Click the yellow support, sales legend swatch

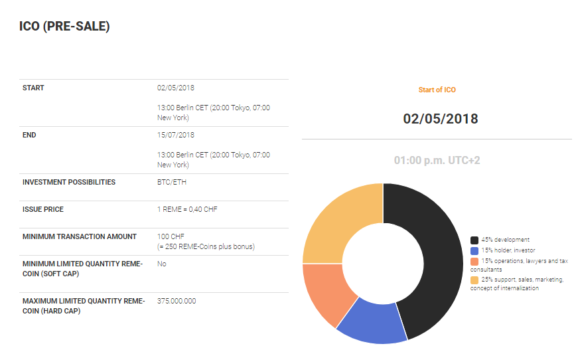[x=474, y=280]
